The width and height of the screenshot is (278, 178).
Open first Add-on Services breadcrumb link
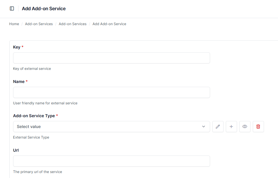point(39,24)
